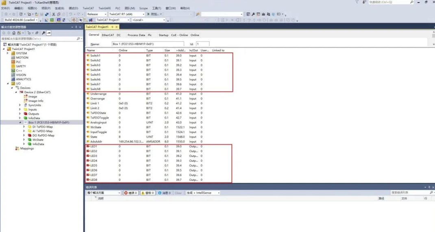Select the AdsAddr variable row

(x=159, y=142)
